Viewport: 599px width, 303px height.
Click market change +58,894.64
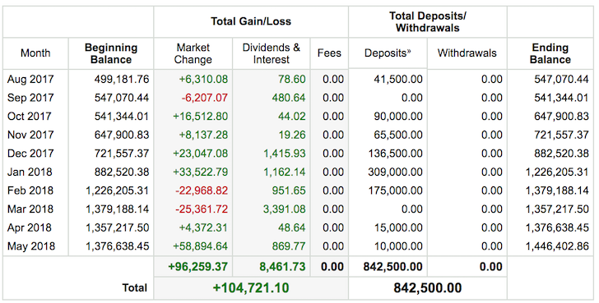(x=201, y=246)
